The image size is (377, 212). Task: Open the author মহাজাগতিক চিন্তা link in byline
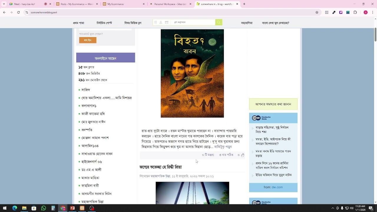[x=161, y=176]
